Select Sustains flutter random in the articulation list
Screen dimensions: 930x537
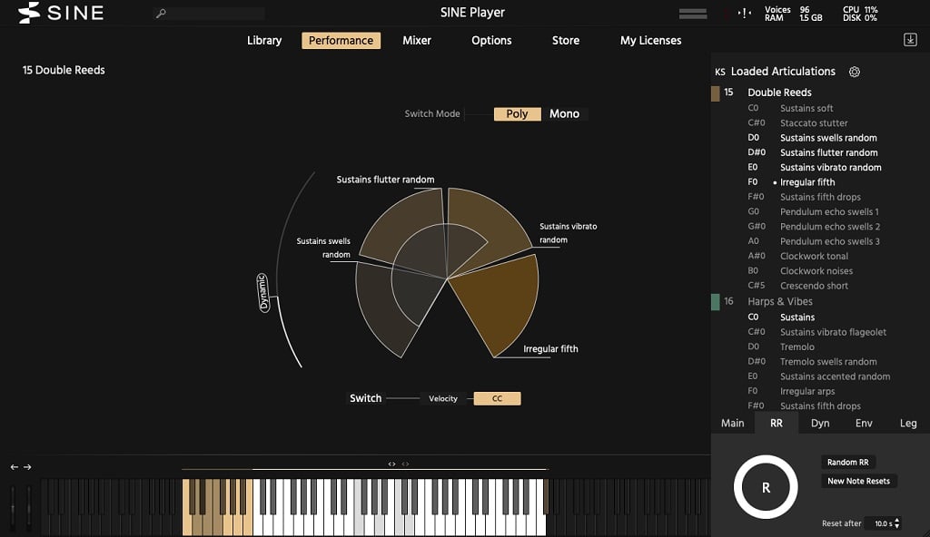click(x=828, y=153)
